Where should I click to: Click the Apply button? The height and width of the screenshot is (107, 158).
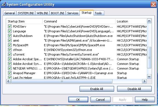click(123, 100)
